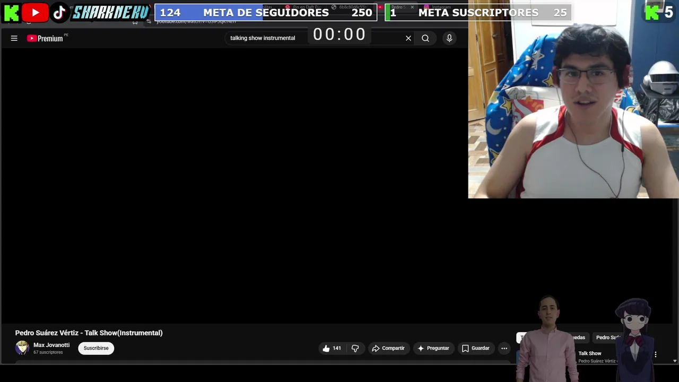
Task: Open options for Talk Show recommendation
Action: click(656, 354)
